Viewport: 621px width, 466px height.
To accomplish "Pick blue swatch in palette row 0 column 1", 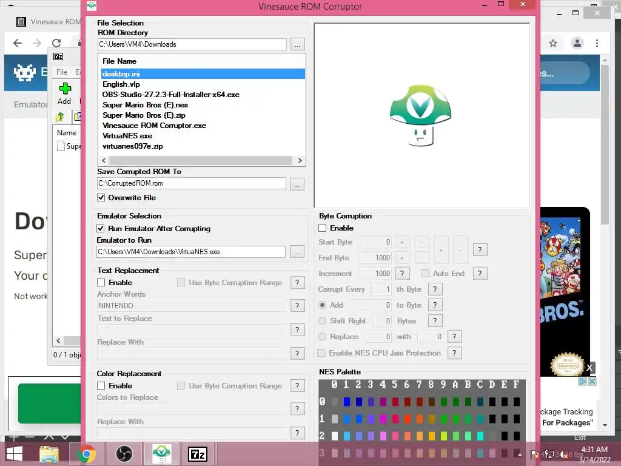I will point(346,402).
